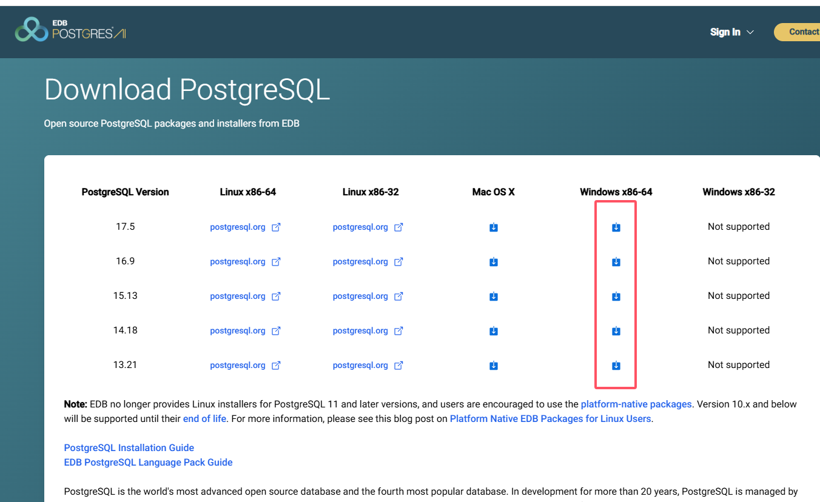Open Platform Native EDB Packages for Linux Users

tap(551, 419)
